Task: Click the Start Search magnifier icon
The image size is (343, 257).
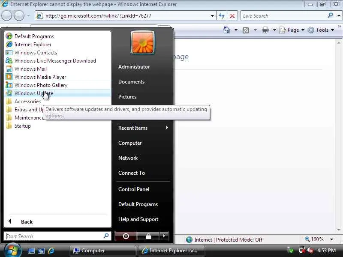Action: click(106, 236)
